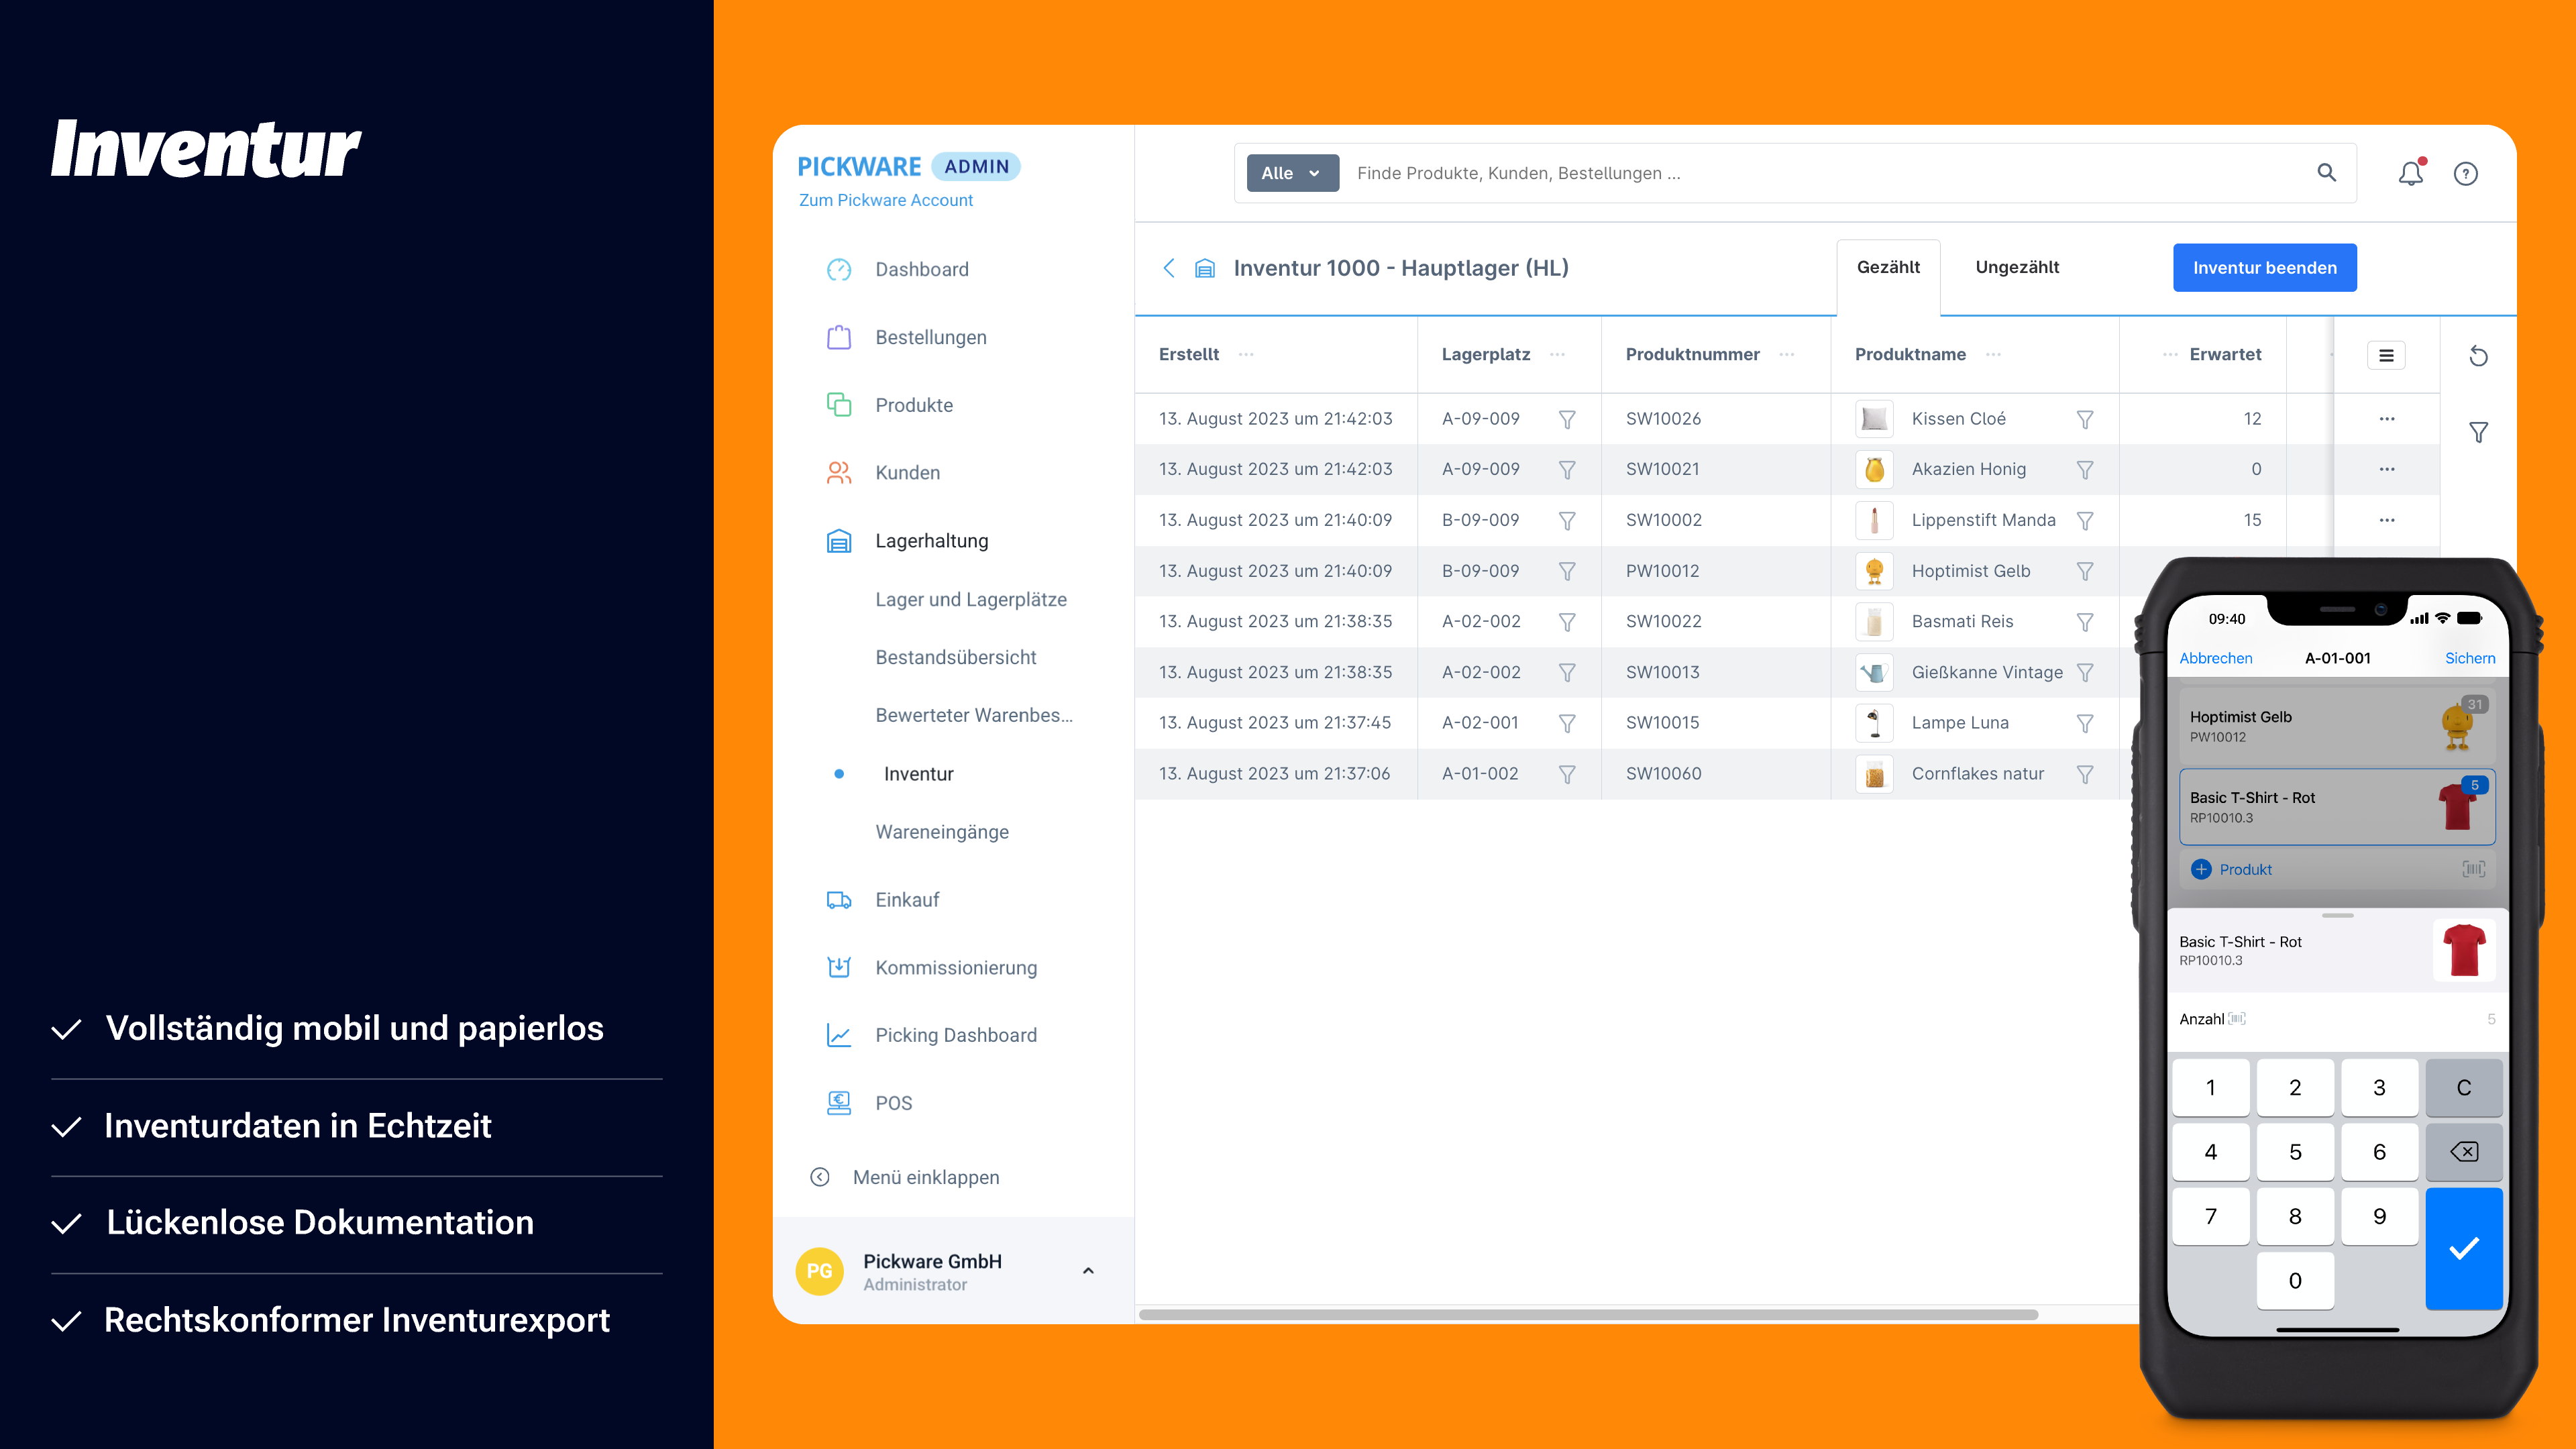Open row actions for Kissen Cloé

coord(2387,419)
